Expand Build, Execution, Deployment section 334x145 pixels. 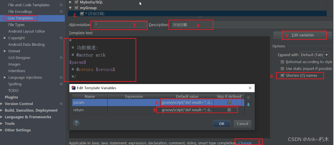pos(2,110)
